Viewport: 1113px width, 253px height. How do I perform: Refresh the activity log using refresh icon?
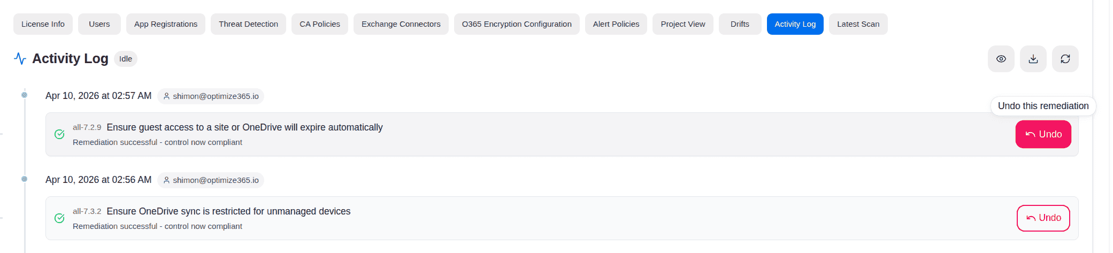coord(1065,59)
